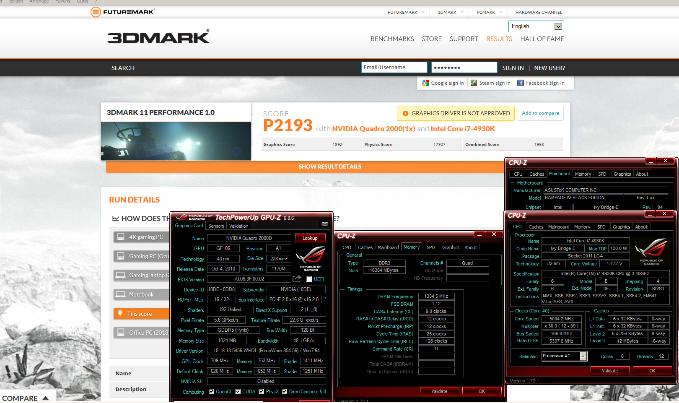This screenshot has width=679, height=403.
Task: Switch to Validation tab in GPU-Z
Action: (x=239, y=226)
